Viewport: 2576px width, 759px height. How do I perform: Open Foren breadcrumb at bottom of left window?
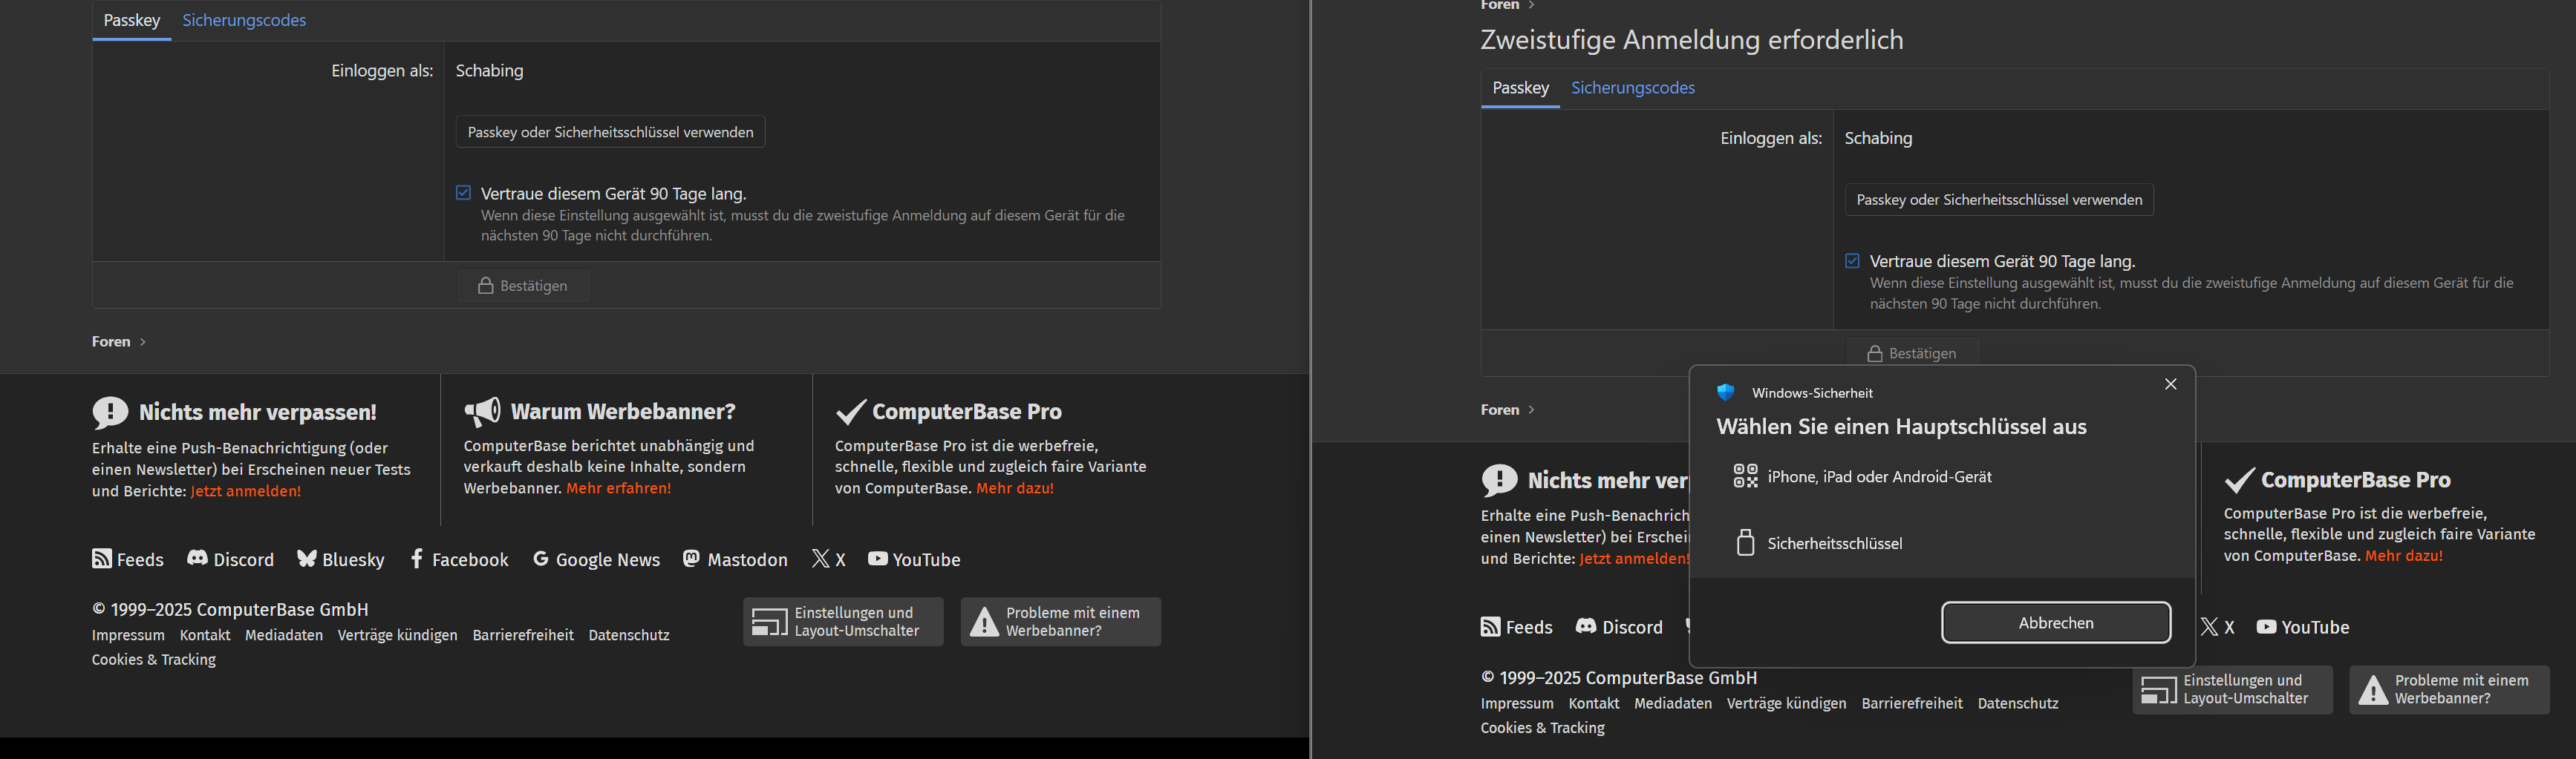(111, 341)
